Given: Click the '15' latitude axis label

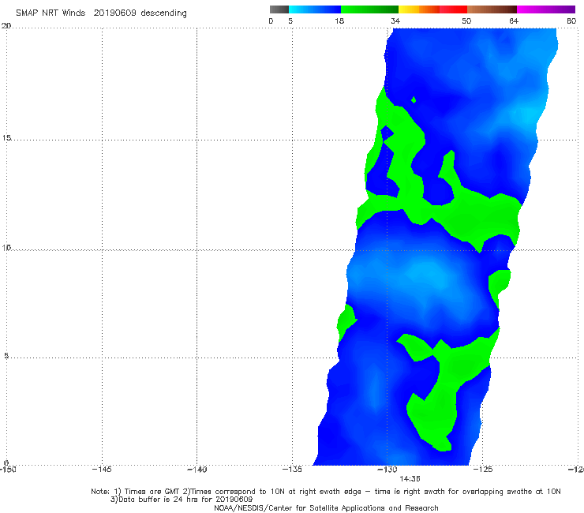Looking at the screenshot, I should [6, 138].
